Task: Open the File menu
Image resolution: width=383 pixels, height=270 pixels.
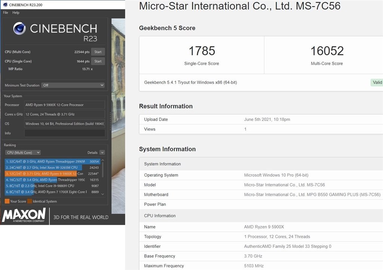Action: click(x=6, y=13)
